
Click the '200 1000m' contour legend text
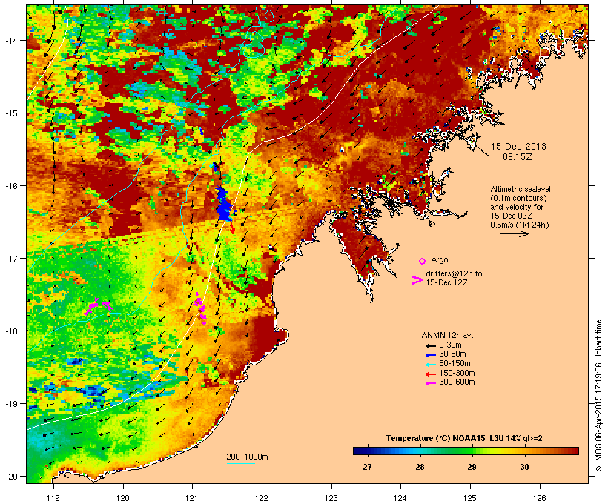tap(247, 457)
